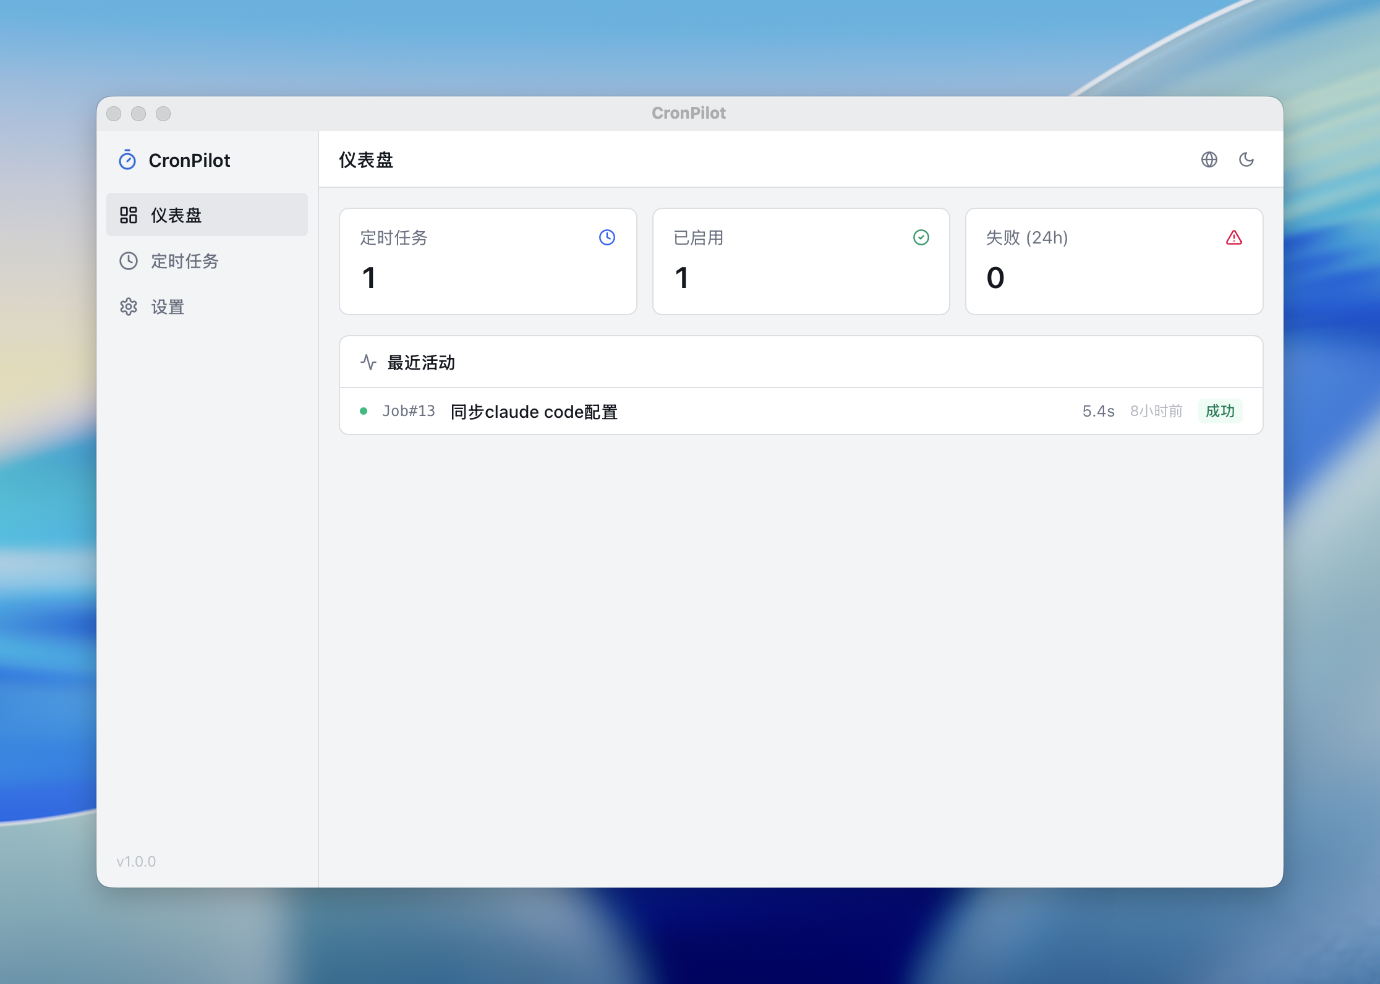
Task: Click the CronPilot stopwatch logo icon
Action: 127,160
